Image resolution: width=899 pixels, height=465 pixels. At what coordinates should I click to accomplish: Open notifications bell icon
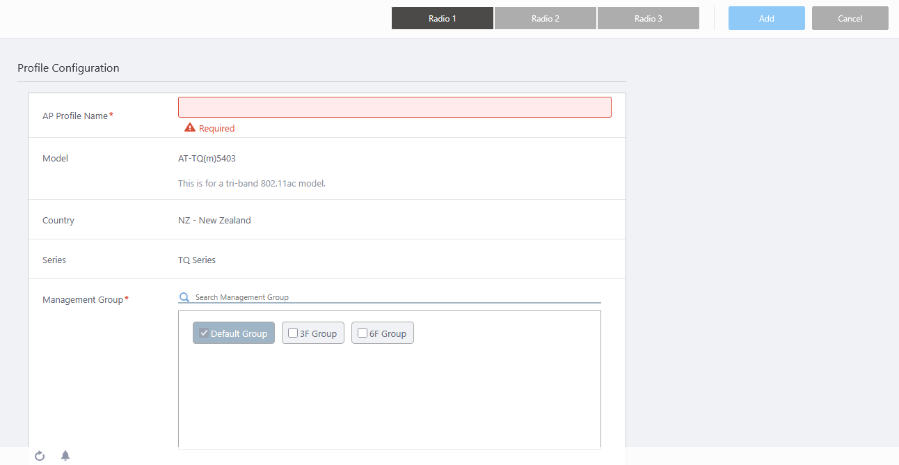[65, 456]
